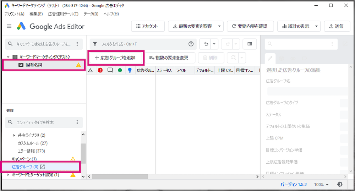Click the red error column header
Image resolution: width=355 pixels, height=191 pixels.
(x=100, y=70)
